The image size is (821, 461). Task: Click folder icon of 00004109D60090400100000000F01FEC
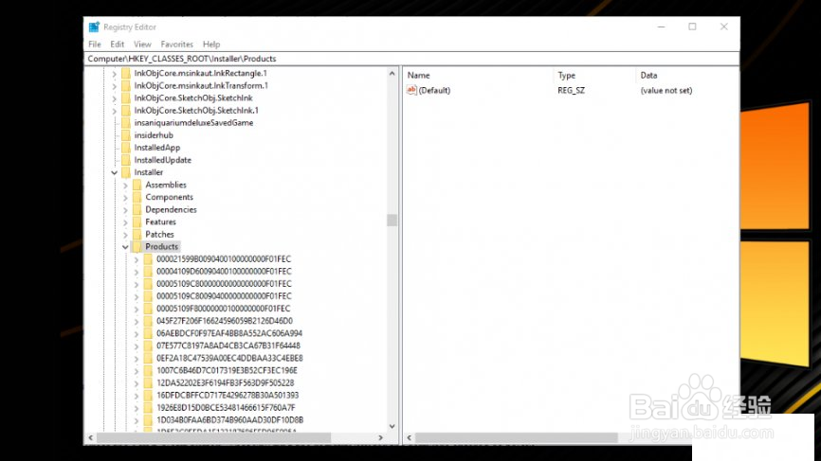coord(148,272)
